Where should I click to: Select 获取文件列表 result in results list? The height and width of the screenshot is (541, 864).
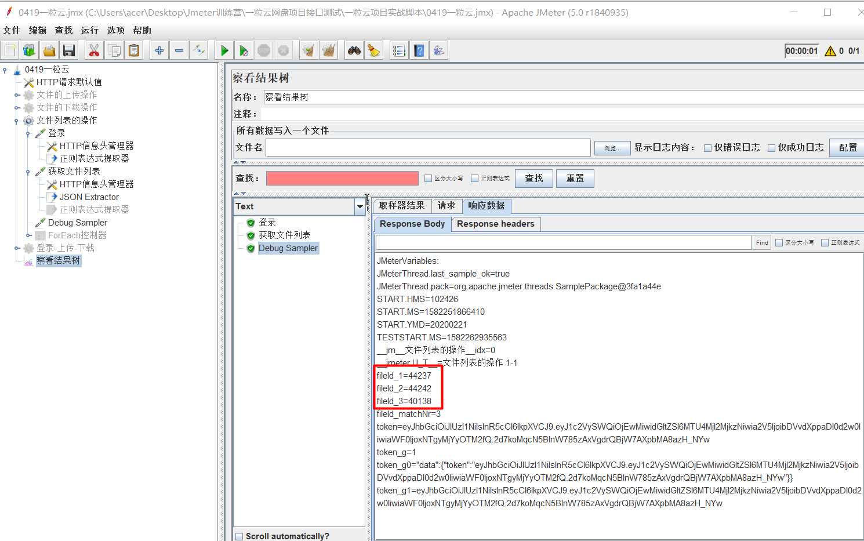284,235
